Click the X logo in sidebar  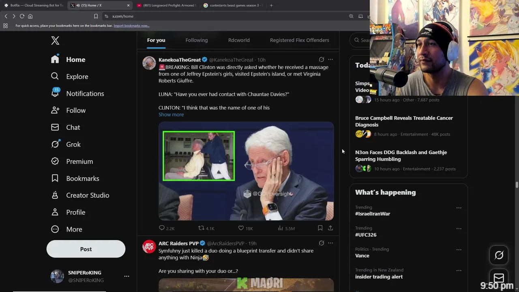[55, 40]
